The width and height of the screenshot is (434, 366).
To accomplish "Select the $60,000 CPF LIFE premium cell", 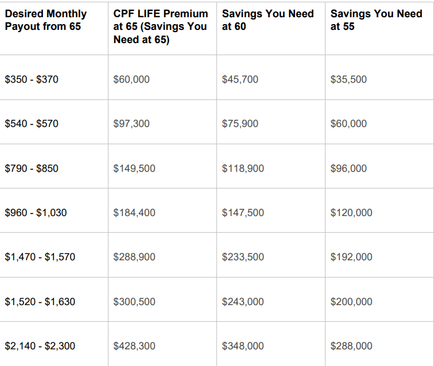I will tap(131, 79).
